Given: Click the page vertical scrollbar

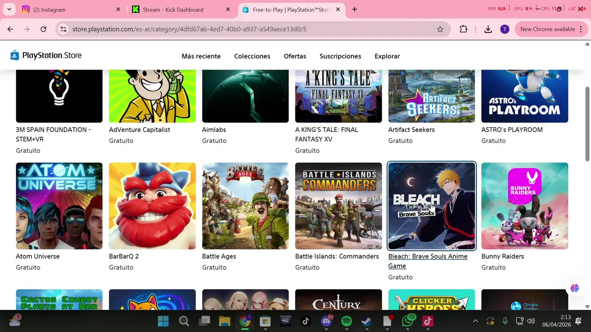Looking at the screenshot, I should (587, 125).
